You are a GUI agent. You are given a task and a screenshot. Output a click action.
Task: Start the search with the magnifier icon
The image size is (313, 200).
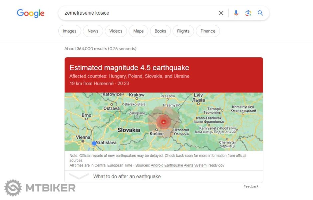point(260,13)
